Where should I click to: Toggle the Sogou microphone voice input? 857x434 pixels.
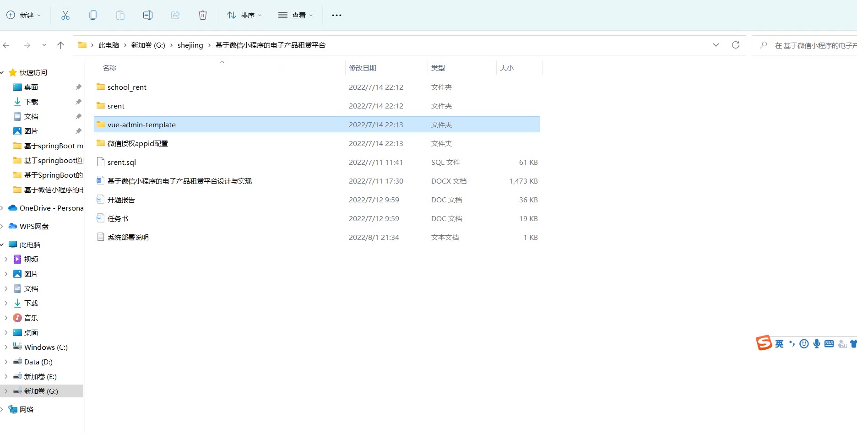pos(817,344)
